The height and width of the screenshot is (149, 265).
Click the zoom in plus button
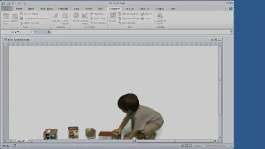(228, 146)
